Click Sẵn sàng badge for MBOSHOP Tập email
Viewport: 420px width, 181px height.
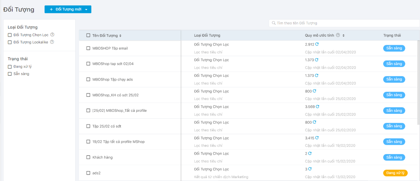tap(394, 48)
